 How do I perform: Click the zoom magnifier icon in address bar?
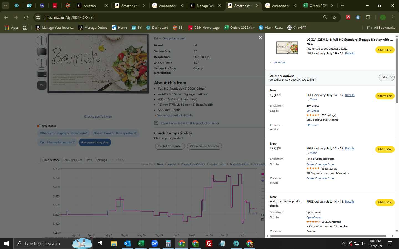coord(325,17)
